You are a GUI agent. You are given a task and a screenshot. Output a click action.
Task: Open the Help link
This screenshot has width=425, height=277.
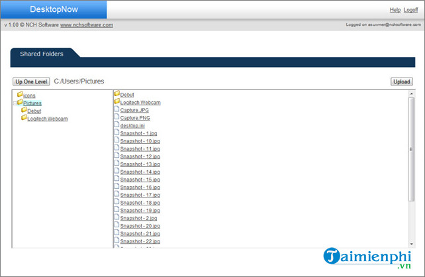(395, 10)
